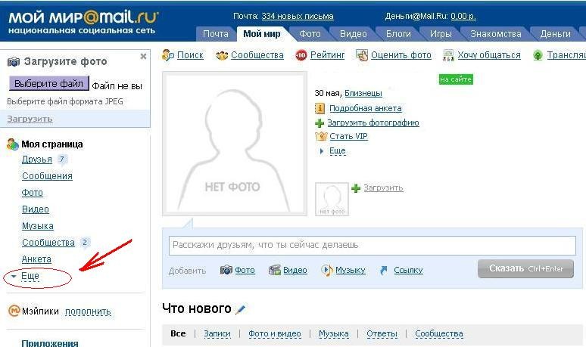The image size is (586, 347).
Task: Open the Знакомства tab
Action: [x=496, y=34]
